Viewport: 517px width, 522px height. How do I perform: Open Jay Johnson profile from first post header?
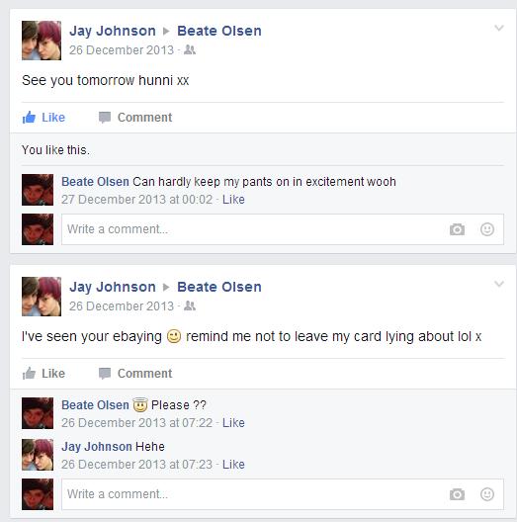coord(113,31)
